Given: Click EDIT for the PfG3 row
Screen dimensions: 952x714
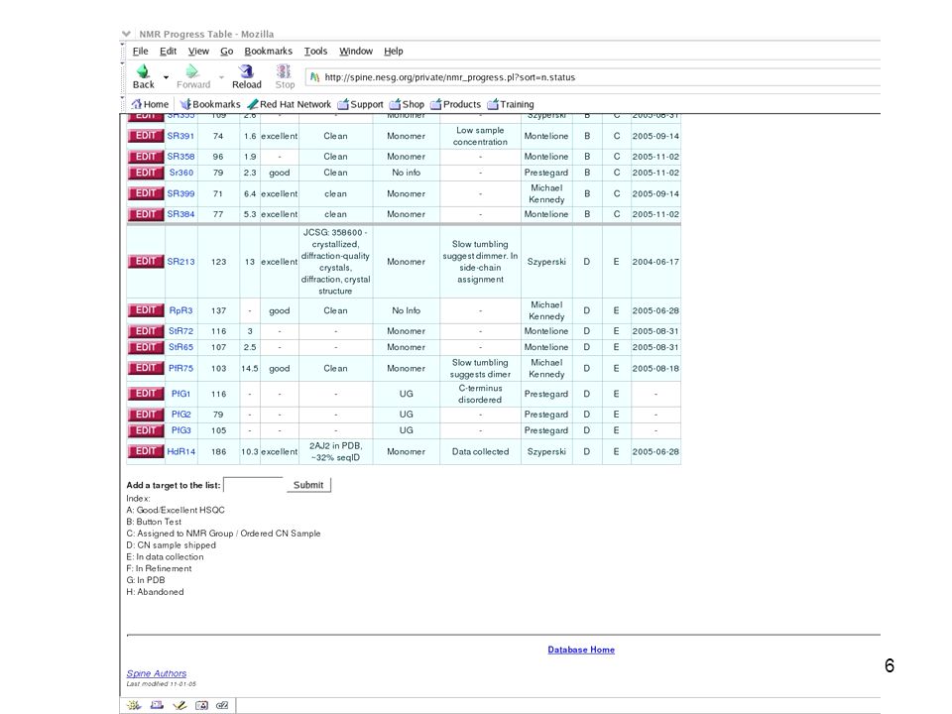Looking at the screenshot, I should coord(146,430).
